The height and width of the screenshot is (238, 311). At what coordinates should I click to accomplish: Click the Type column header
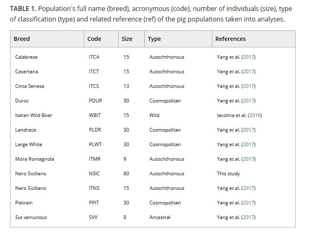click(154, 39)
